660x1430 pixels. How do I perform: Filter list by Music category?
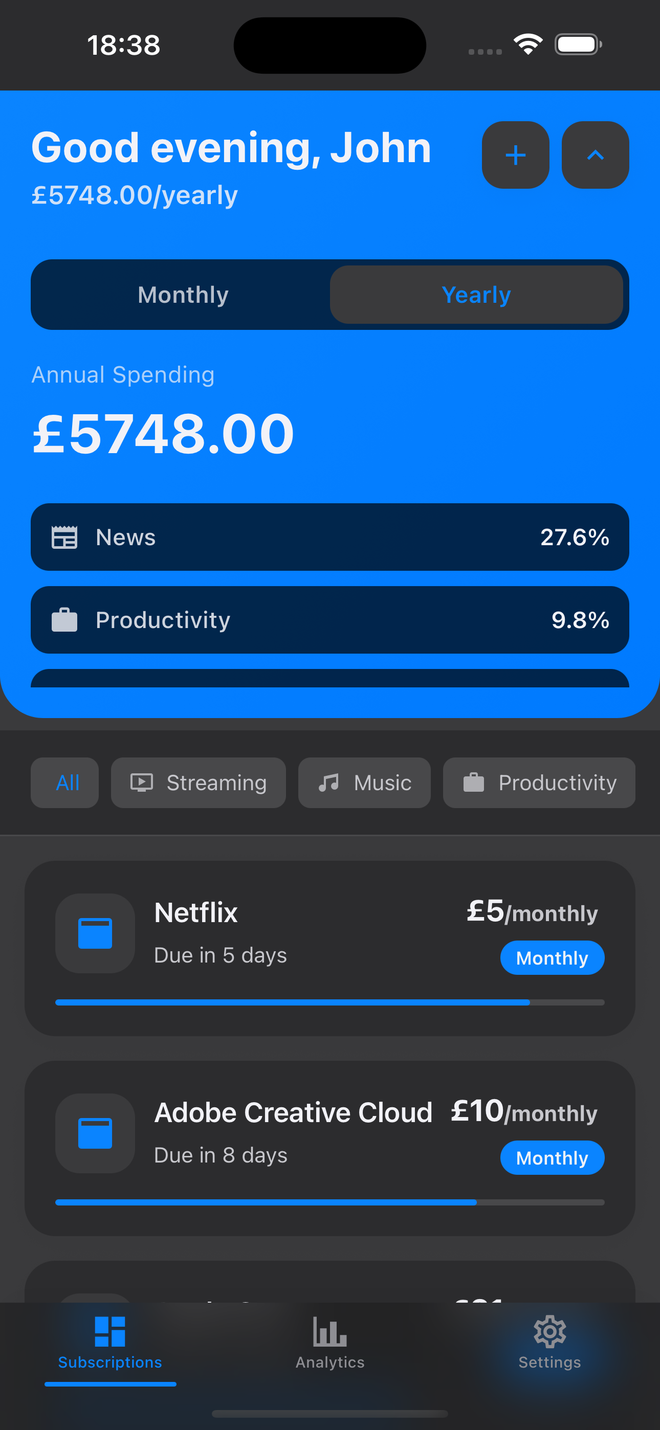point(364,783)
